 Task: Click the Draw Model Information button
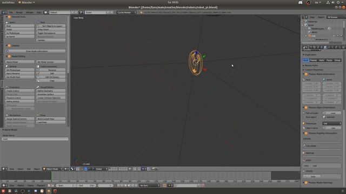point(36,51)
